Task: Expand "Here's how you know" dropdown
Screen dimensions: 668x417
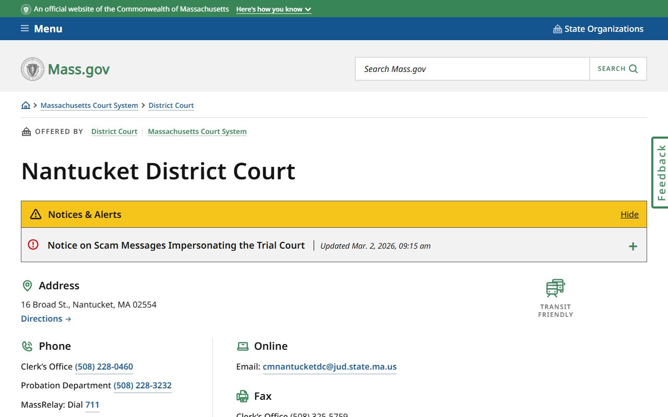Action: [x=273, y=9]
